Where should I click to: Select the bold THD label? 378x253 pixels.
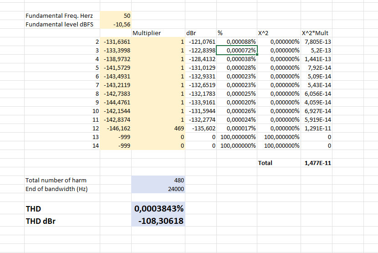(62, 208)
